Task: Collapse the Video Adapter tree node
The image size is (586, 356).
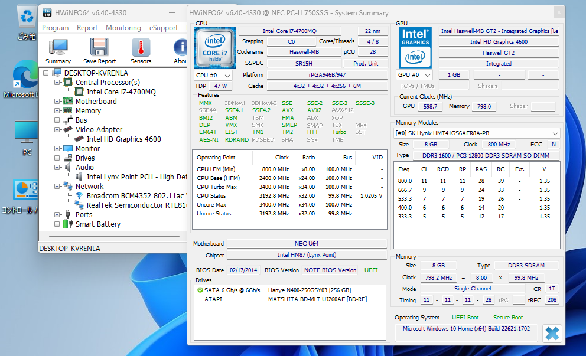Action: pyautogui.click(x=57, y=130)
